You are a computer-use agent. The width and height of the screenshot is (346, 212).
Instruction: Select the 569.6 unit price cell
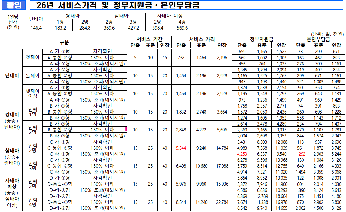tap(182, 28)
